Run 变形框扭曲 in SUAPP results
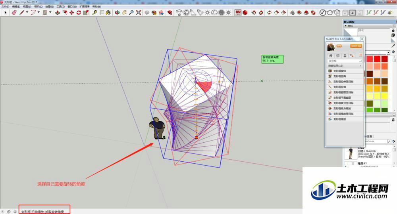The image size is (397, 214). pos(345,76)
